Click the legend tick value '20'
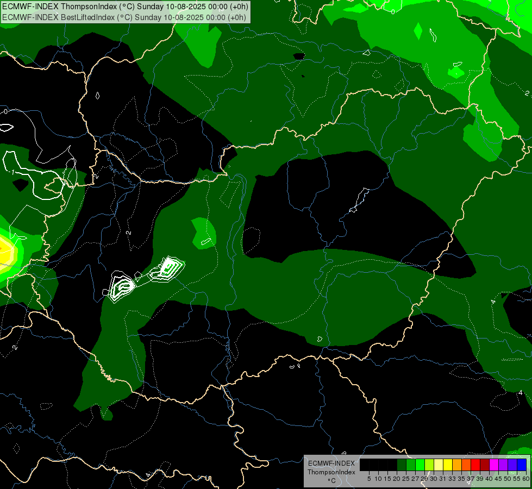The width and height of the screenshot is (532, 489). [397, 479]
